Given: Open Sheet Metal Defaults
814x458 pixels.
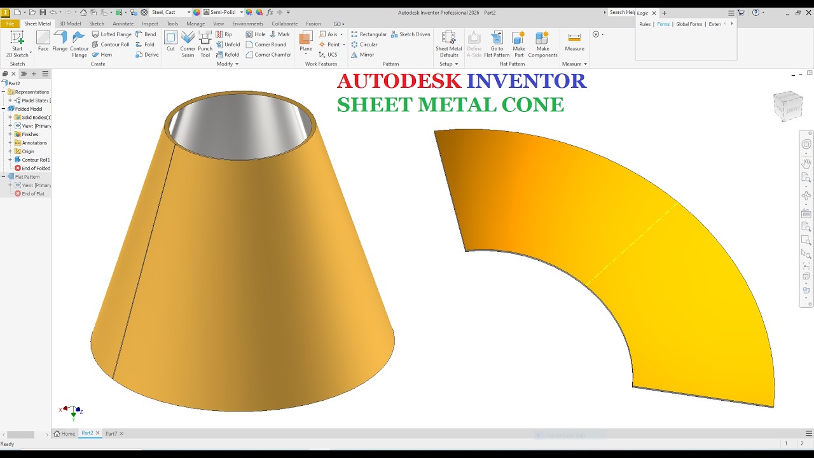Looking at the screenshot, I should pos(449,44).
